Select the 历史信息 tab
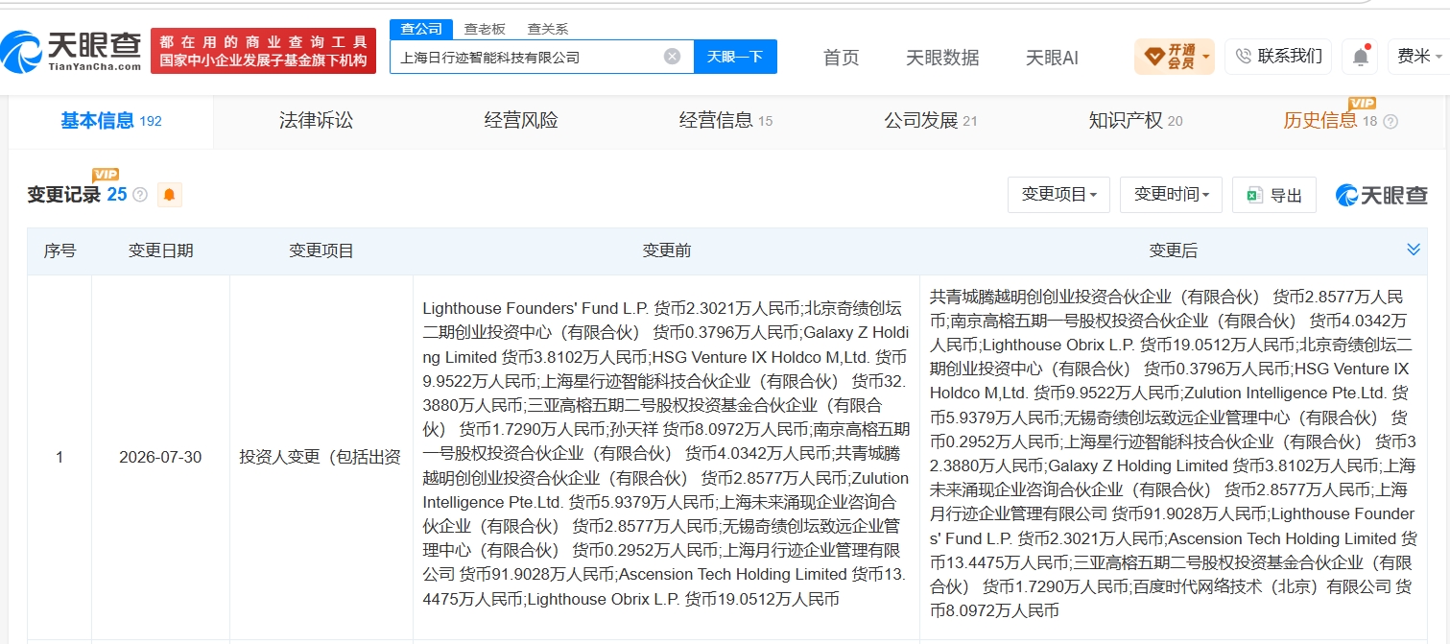This screenshot has height=644, width=1450. 1330,121
